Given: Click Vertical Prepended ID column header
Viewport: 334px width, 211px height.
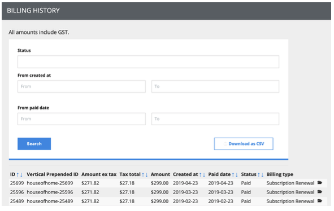Looking at the screenshot, I should [x=53, y=174].
